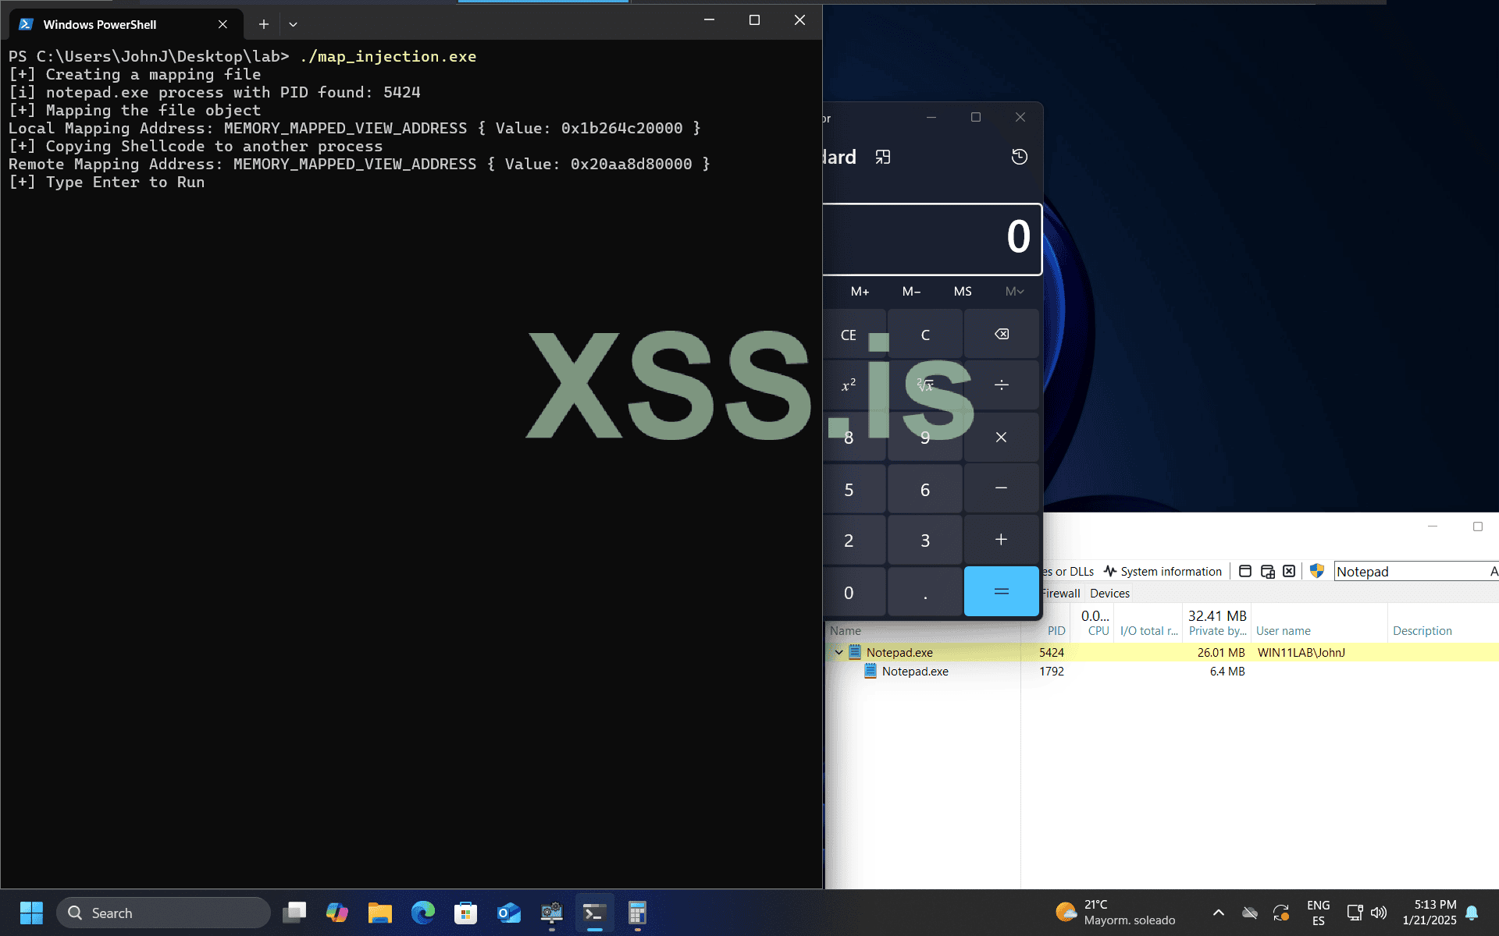Switch to the Devices tab in Process Hacker

(x=1109, y=594)
